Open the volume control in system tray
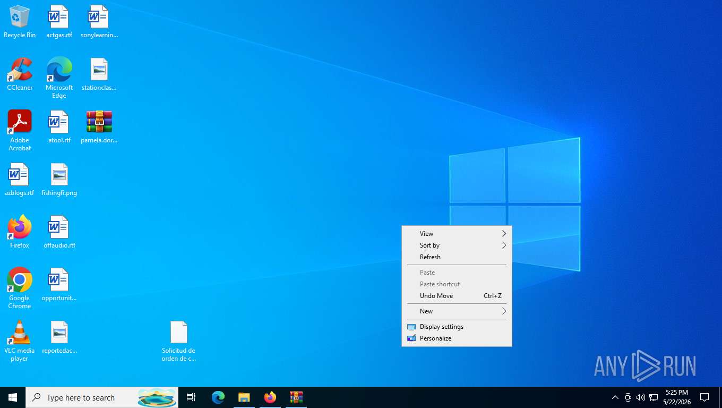 [x=641, y=397]
